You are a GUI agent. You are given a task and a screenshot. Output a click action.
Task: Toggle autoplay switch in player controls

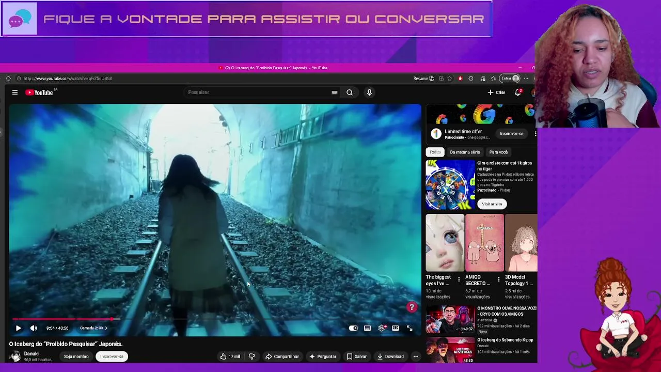coord(353,328)
